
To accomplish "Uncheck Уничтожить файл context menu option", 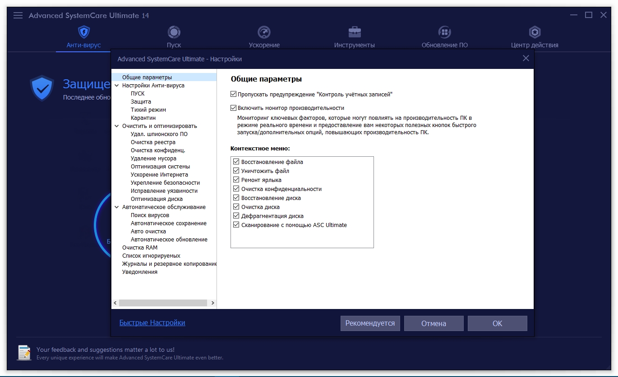I will point(236,171).
